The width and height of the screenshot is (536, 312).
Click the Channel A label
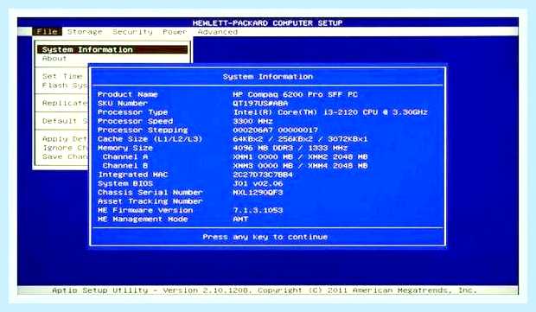[x=125, y=156]
